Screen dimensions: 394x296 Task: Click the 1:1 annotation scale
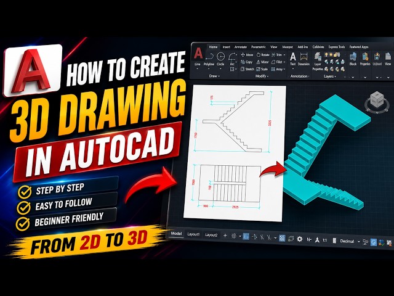[324, 240]
